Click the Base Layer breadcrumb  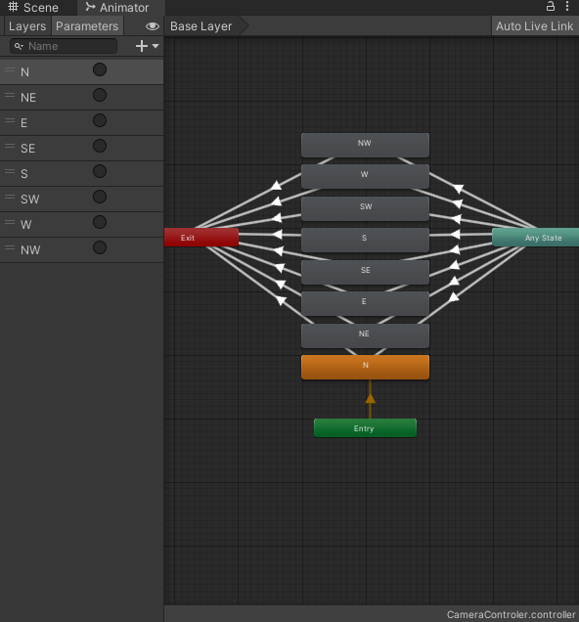[x=201, y=26]
